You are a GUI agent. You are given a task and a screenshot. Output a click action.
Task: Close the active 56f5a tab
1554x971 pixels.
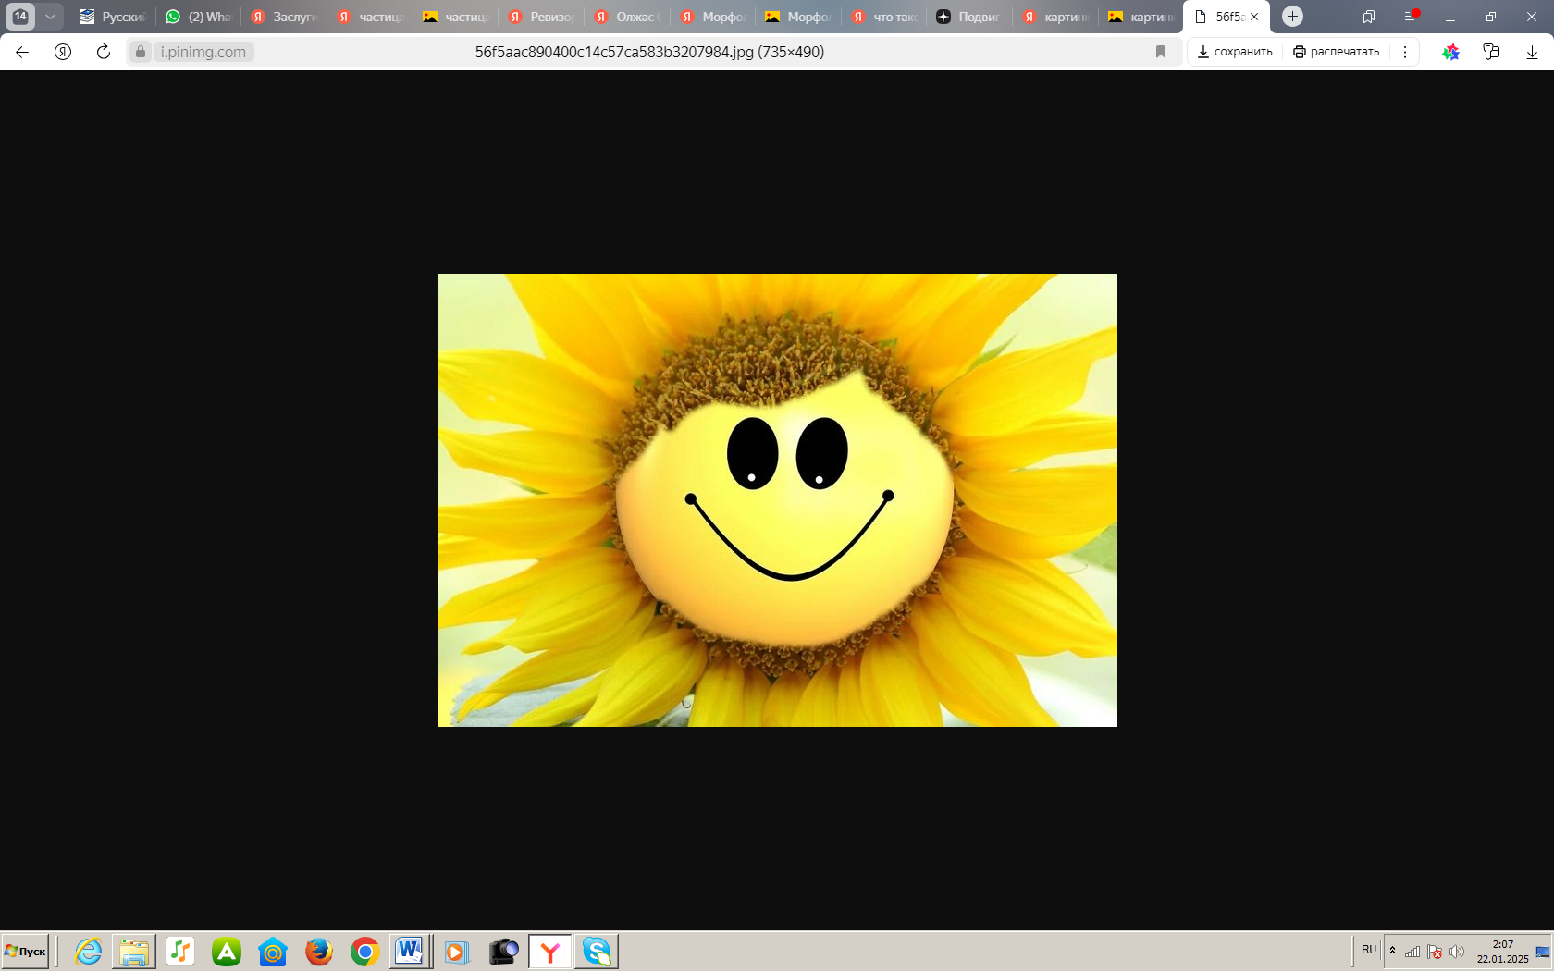pyautogui.click(x=1254, y=17)
